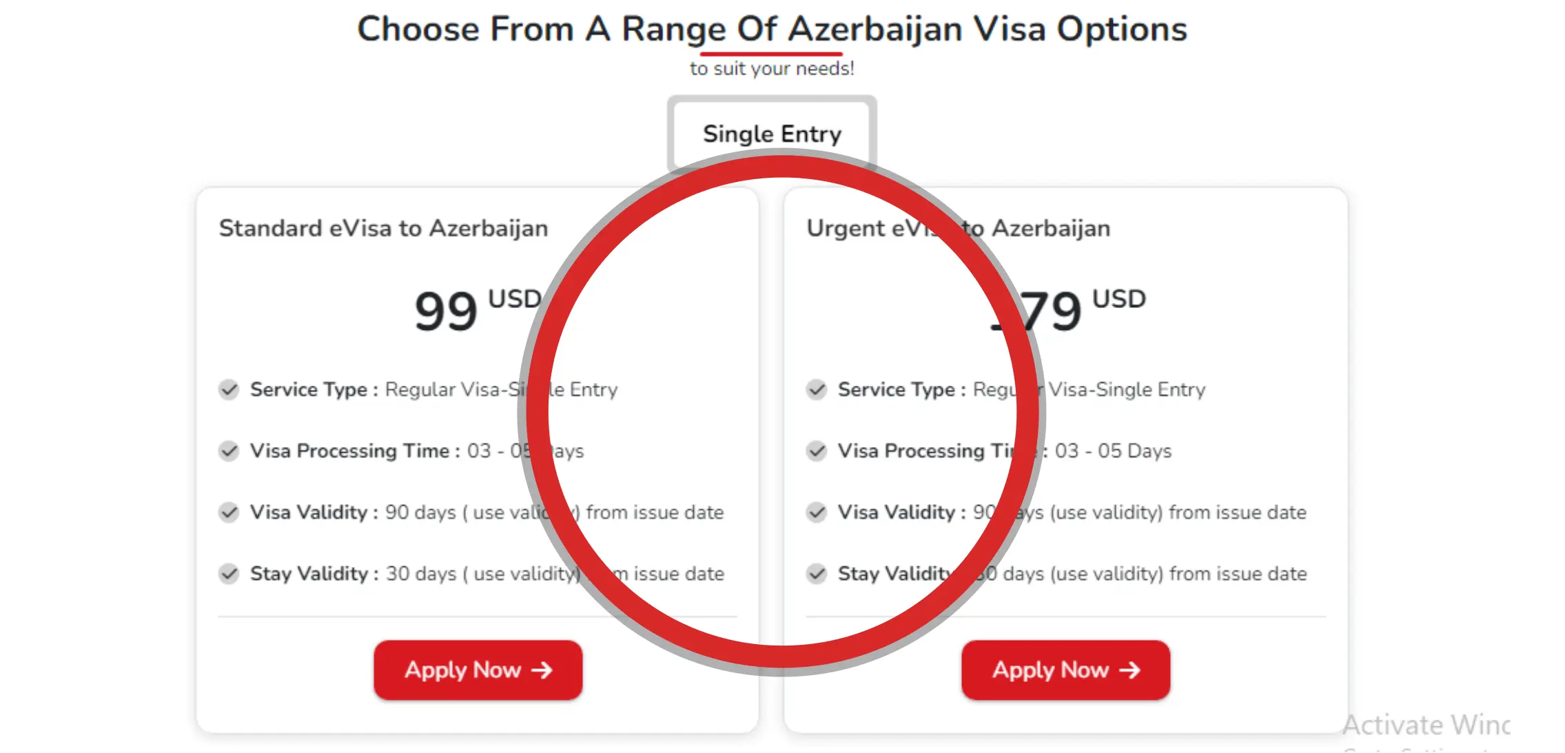Click the Standard eVisa to Azerbaijan title

click(383, 228)
